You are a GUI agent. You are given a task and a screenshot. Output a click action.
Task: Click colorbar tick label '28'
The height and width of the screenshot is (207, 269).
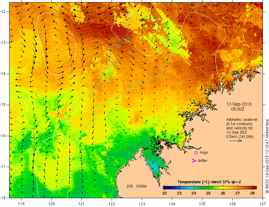click(x=252, y=193)
